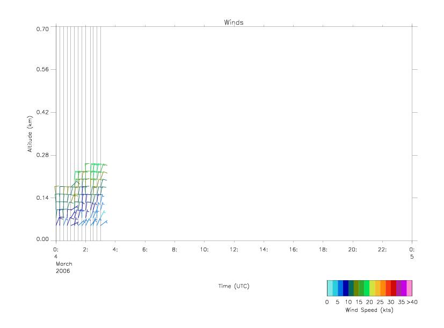Viewport: 444px width, 328px height.
Task: Click the 0.70 altitude tick label
Action: pyautogui.click(x=42, y=29)
